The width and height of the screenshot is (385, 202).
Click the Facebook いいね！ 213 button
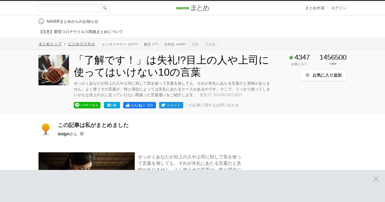140,105
